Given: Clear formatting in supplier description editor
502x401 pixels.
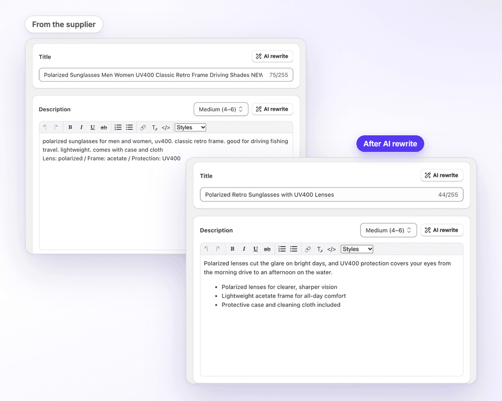Looking at the screenshot, I should click(154, 127).
